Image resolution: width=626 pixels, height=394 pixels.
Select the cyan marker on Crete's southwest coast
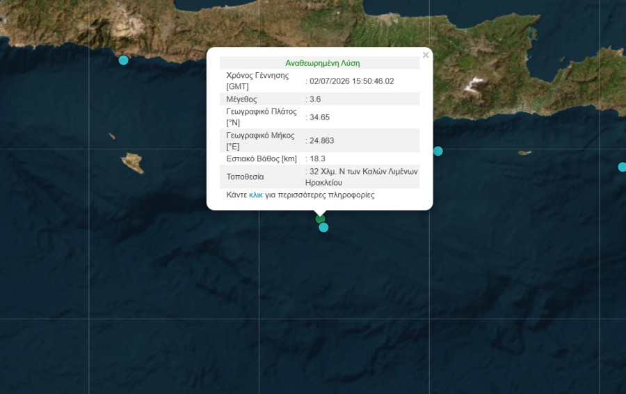tap(124, 60)
